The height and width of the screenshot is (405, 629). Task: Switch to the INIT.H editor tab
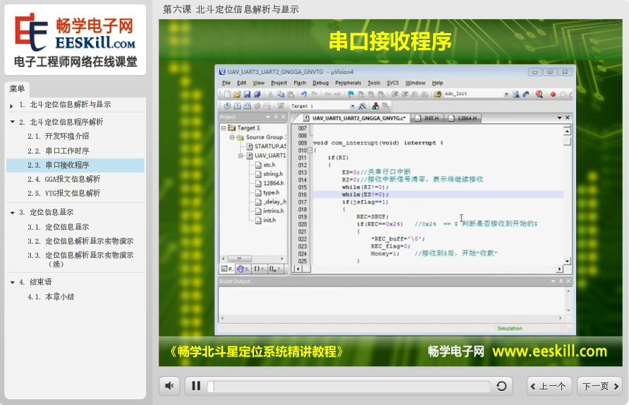click(x=427, y=118)
